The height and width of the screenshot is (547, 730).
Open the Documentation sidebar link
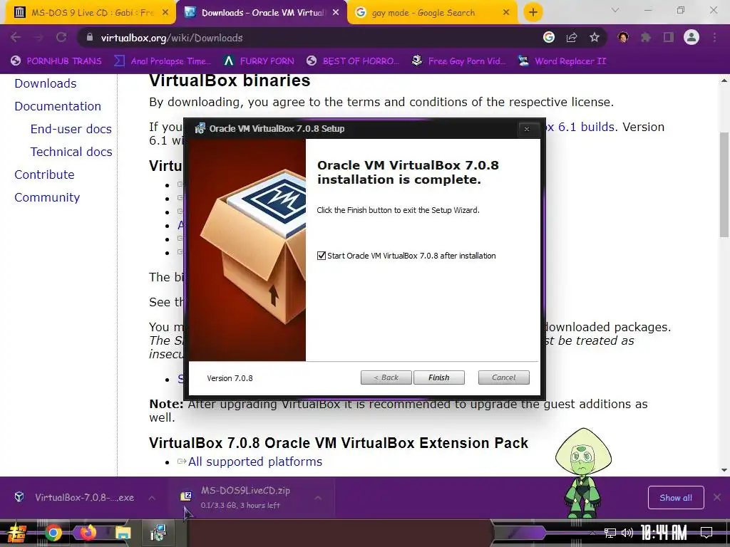click(x=57, y=106)
